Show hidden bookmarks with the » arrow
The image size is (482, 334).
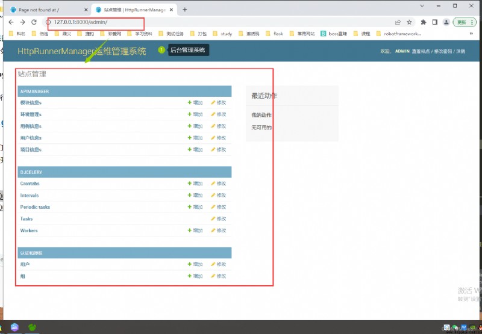[x=471, y=34]
